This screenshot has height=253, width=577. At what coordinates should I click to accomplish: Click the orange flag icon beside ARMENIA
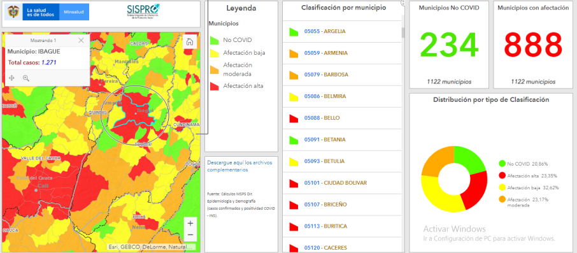click(294, 54)
